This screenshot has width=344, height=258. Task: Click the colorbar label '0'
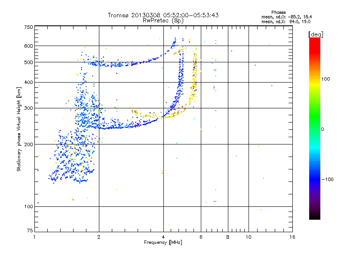(322, 129)
